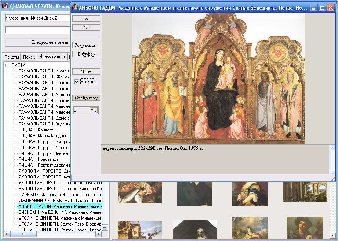The image size is (338, 241).
Task: Open the Флоренция - Музеи Диск 2 dropdown
Action: coord(37,18)
